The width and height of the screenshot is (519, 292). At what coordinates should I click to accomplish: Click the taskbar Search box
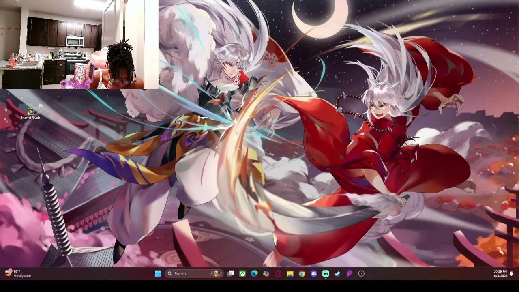194,273
